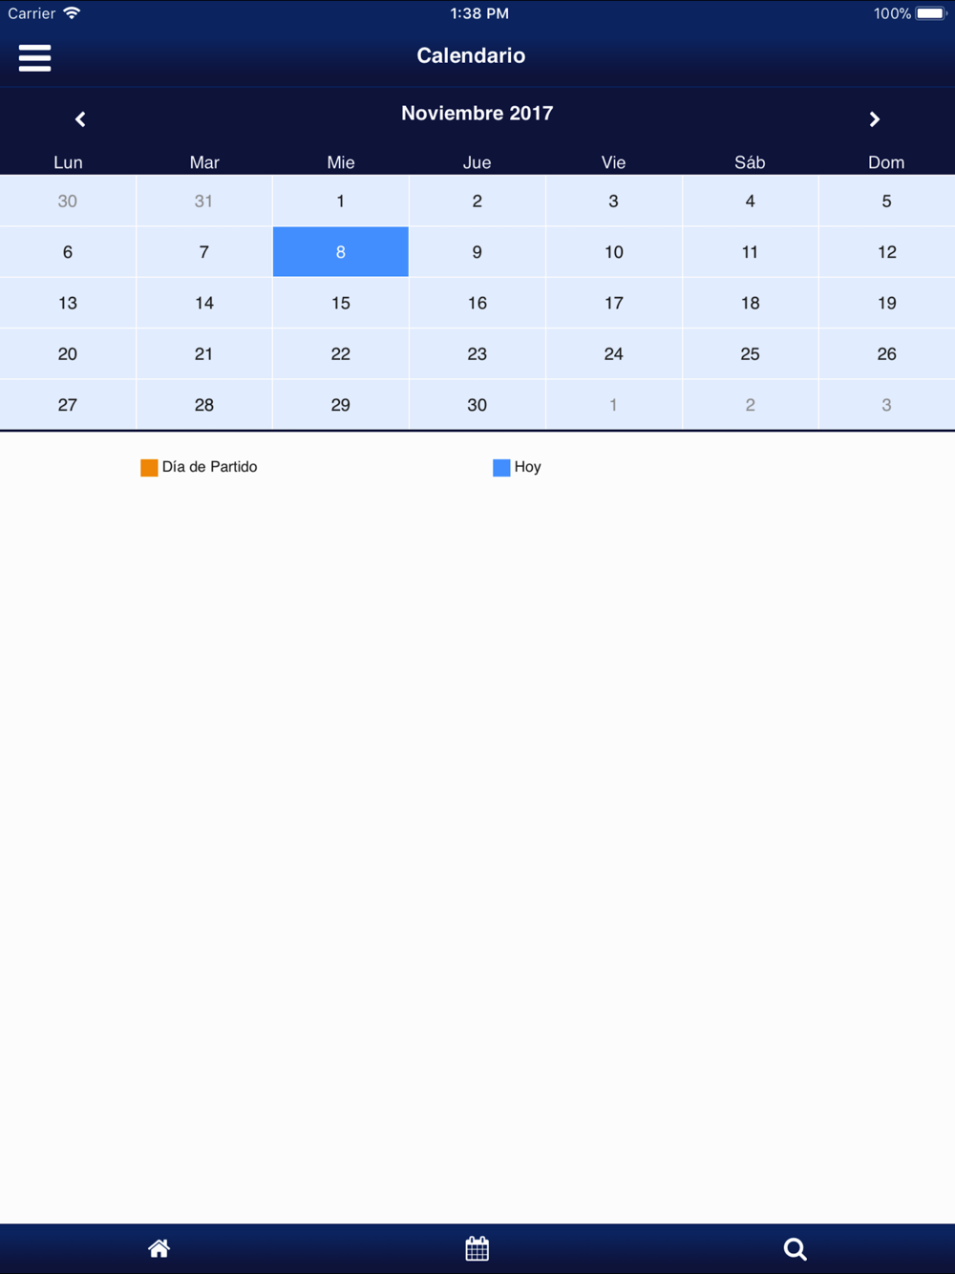Select November 3 in first row
955x1274 pixels.
click(614, 201)
